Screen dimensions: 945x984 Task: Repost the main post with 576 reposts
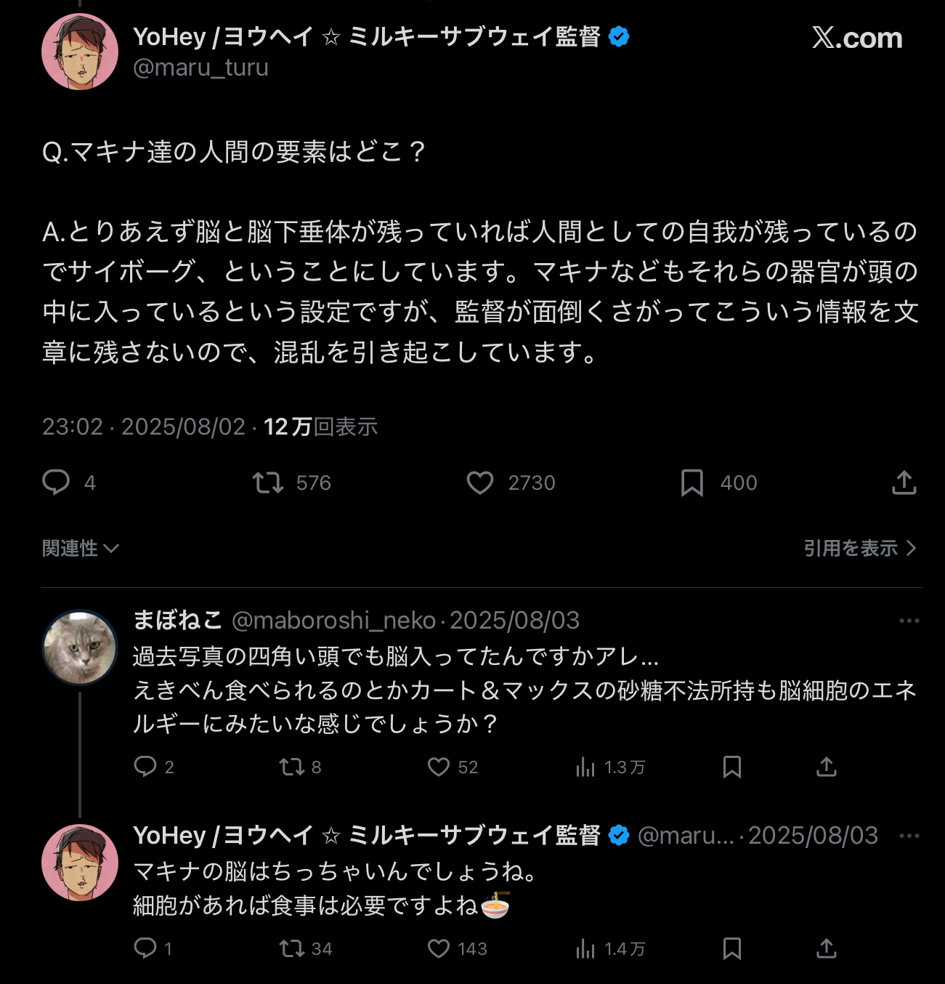268,483
